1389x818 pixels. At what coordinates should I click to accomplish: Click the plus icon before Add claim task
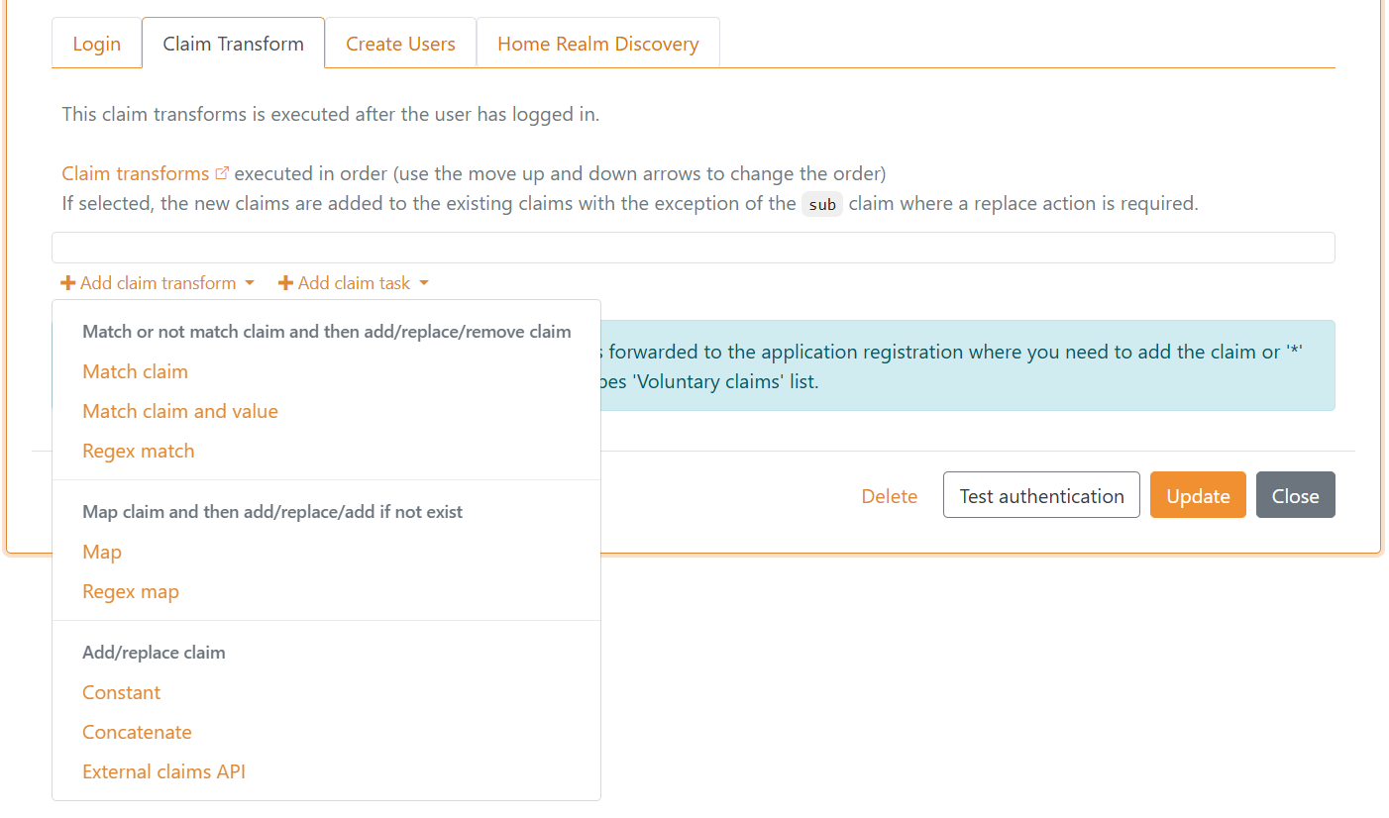[285, 283]
